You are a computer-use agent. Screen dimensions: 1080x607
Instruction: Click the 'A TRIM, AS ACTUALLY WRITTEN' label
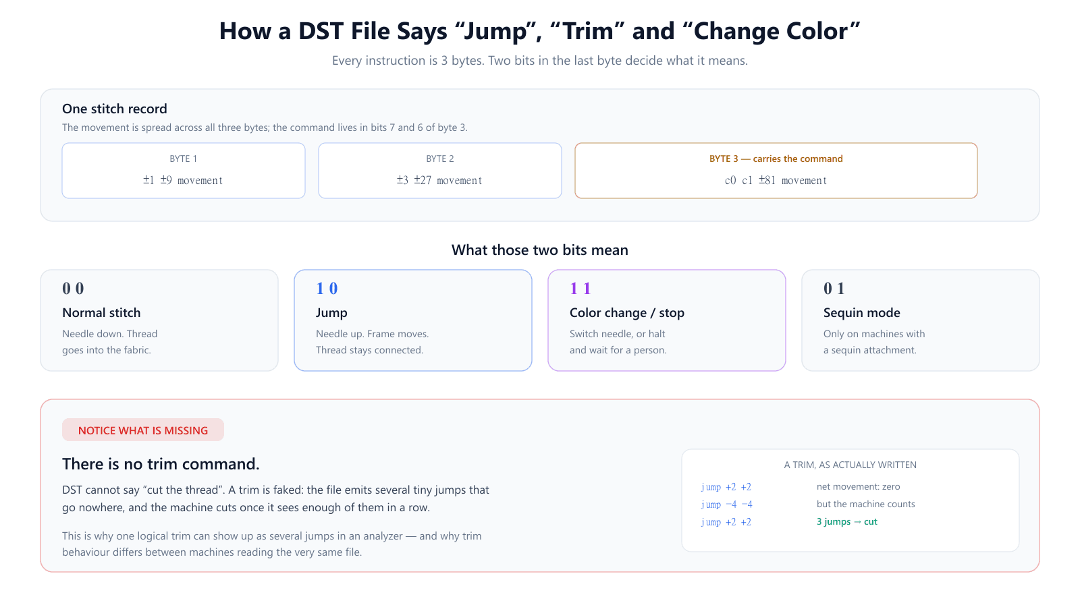click(x=850, y=465)
